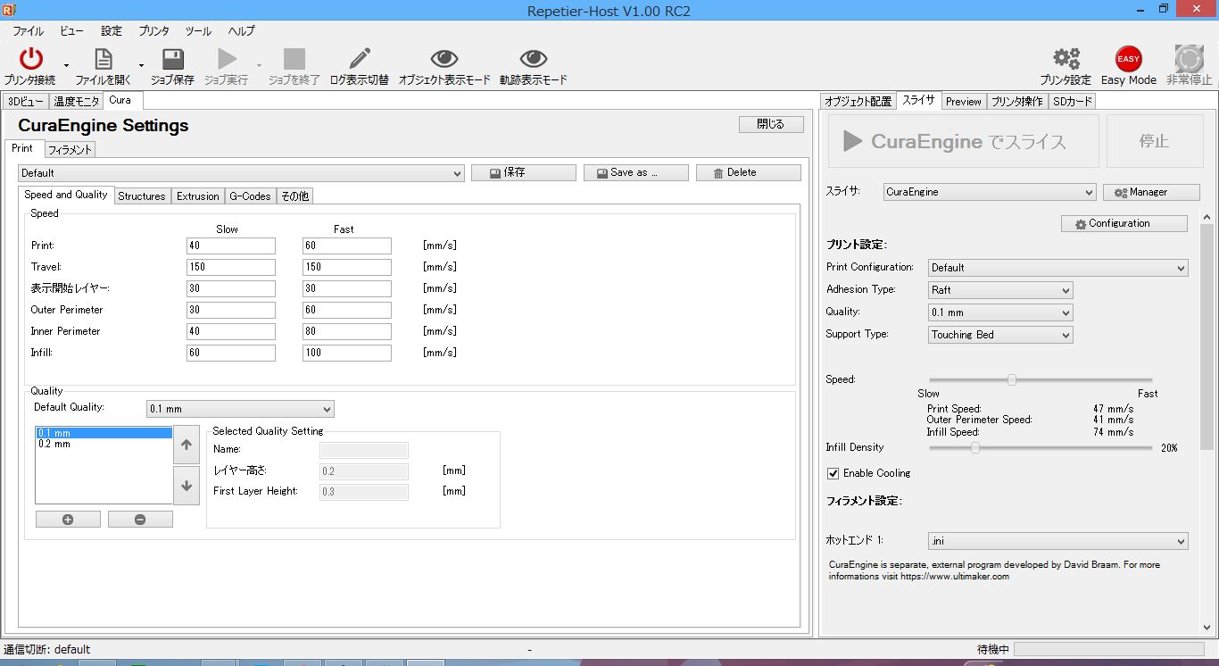Open the Adhesion Type dropdown
The image size is (1219, 666).
[1000, 290]
